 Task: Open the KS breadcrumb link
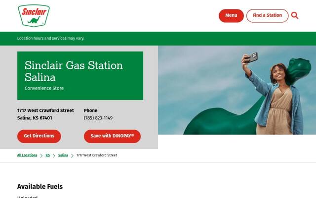[x=47, y=155]
